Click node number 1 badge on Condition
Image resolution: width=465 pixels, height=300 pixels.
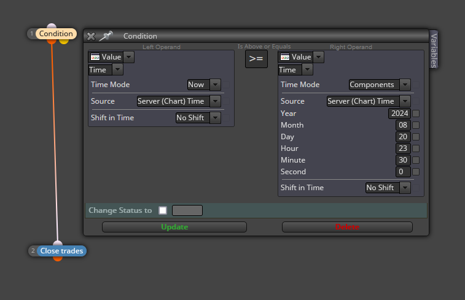tap(32, 34)
